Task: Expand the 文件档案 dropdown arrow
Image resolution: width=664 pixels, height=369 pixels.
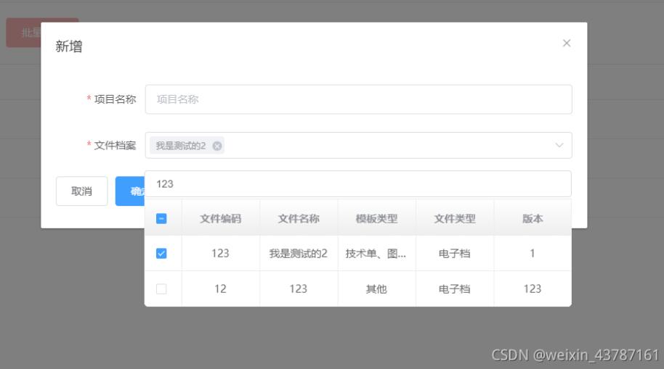Action: tap(559, 146)
